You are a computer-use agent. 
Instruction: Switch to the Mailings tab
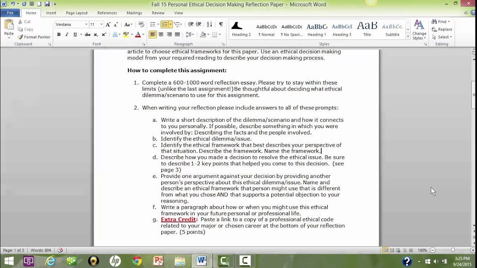(134, 13)
